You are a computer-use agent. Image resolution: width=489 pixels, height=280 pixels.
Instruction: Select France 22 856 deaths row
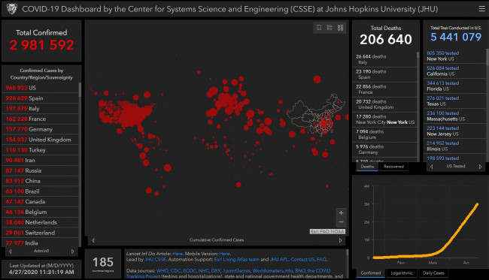[x=385, y=89]
